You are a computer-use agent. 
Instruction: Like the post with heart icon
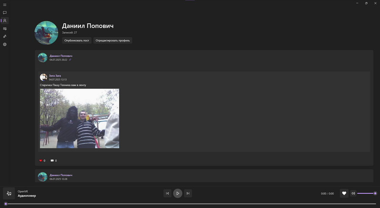pyautogui.click(x=41, y=161)
